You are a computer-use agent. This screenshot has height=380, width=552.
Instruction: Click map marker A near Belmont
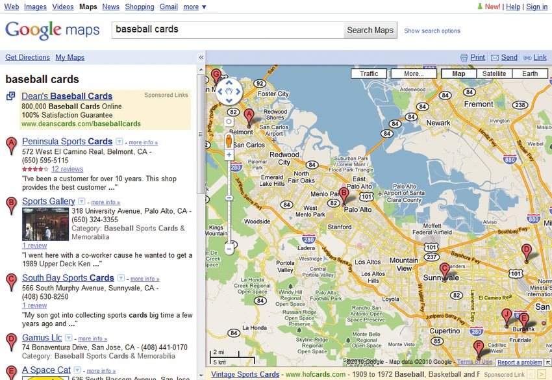point(249,118)
